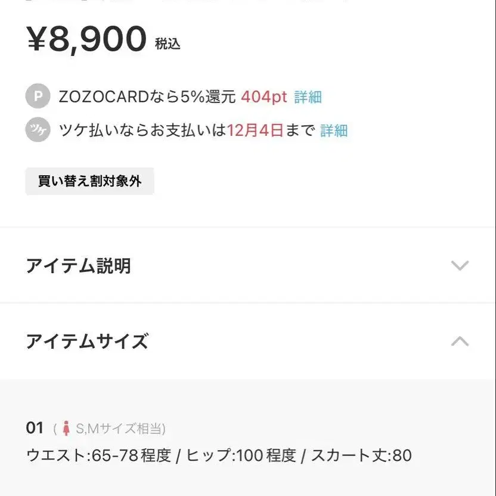
Task: Click the ¥8,900 price
Action: (x=86, y=39)
